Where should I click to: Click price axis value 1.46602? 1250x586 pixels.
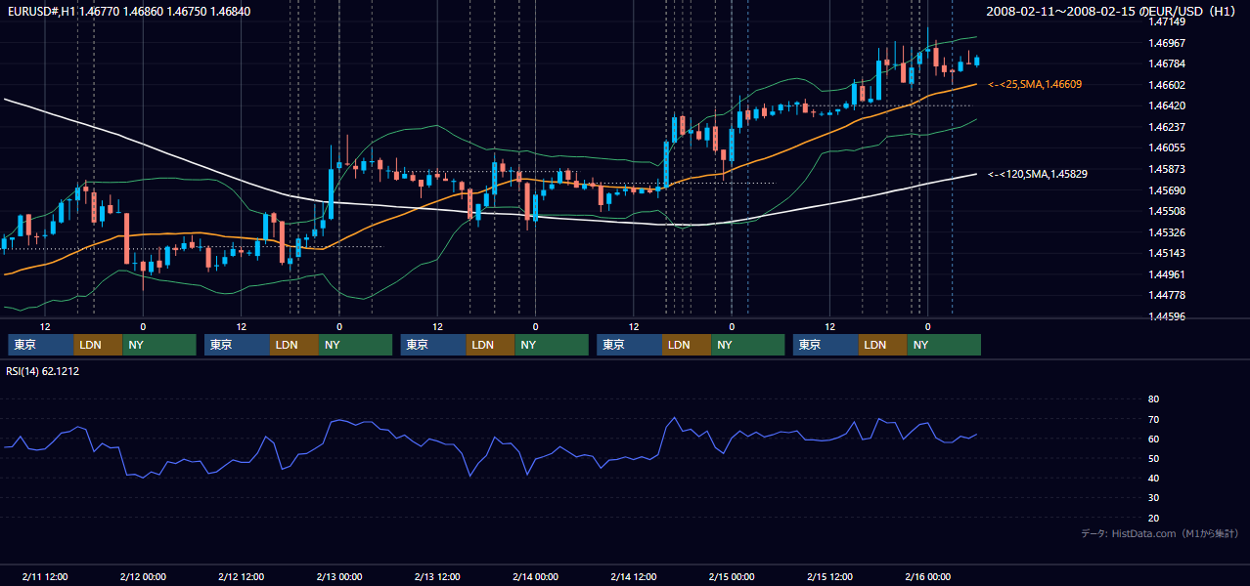[x=1167, y=85]
